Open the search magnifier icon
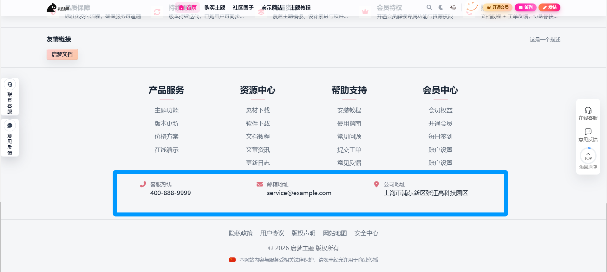Image resolution: width=607 pixels, height=272 pixels. click(429, 7)
